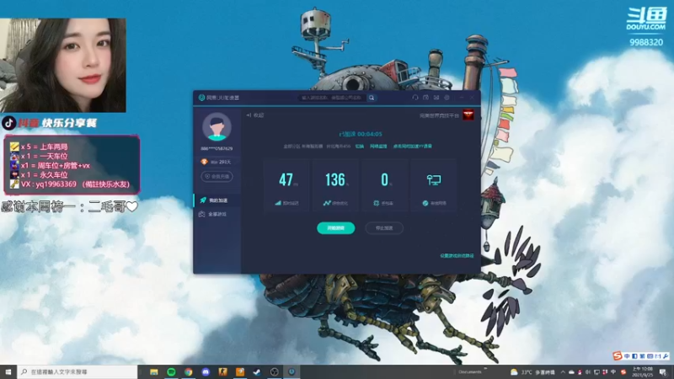The width and height of the screenshot is (674, 379).
Task: Click the teal Start Game button
Action: coord(335,228)
